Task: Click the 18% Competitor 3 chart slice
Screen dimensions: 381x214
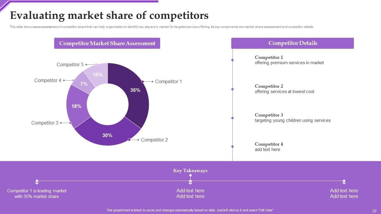Action: point(76,106)
